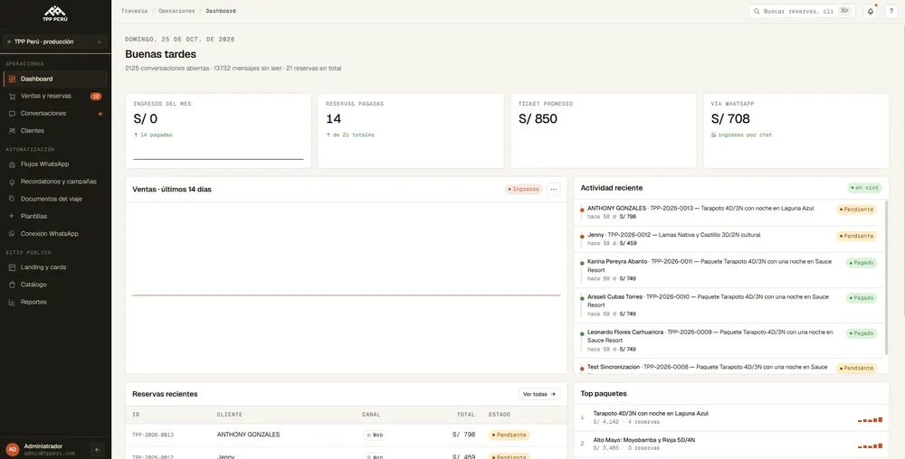The image size is (905, 459).
Task: Click the ESTADO column header
Action: click(500, 415)
